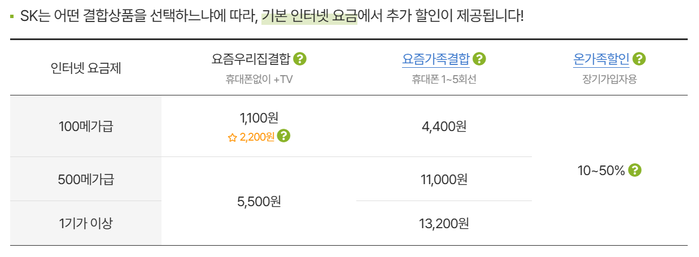699x257 pixels.
Task: Click the green bullet before the SK heading
Action: click(x=12, y=16)
